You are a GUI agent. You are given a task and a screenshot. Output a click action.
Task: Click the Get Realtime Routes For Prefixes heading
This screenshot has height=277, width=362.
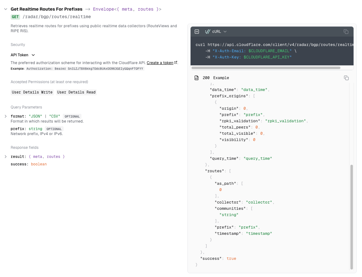point(46,9)
